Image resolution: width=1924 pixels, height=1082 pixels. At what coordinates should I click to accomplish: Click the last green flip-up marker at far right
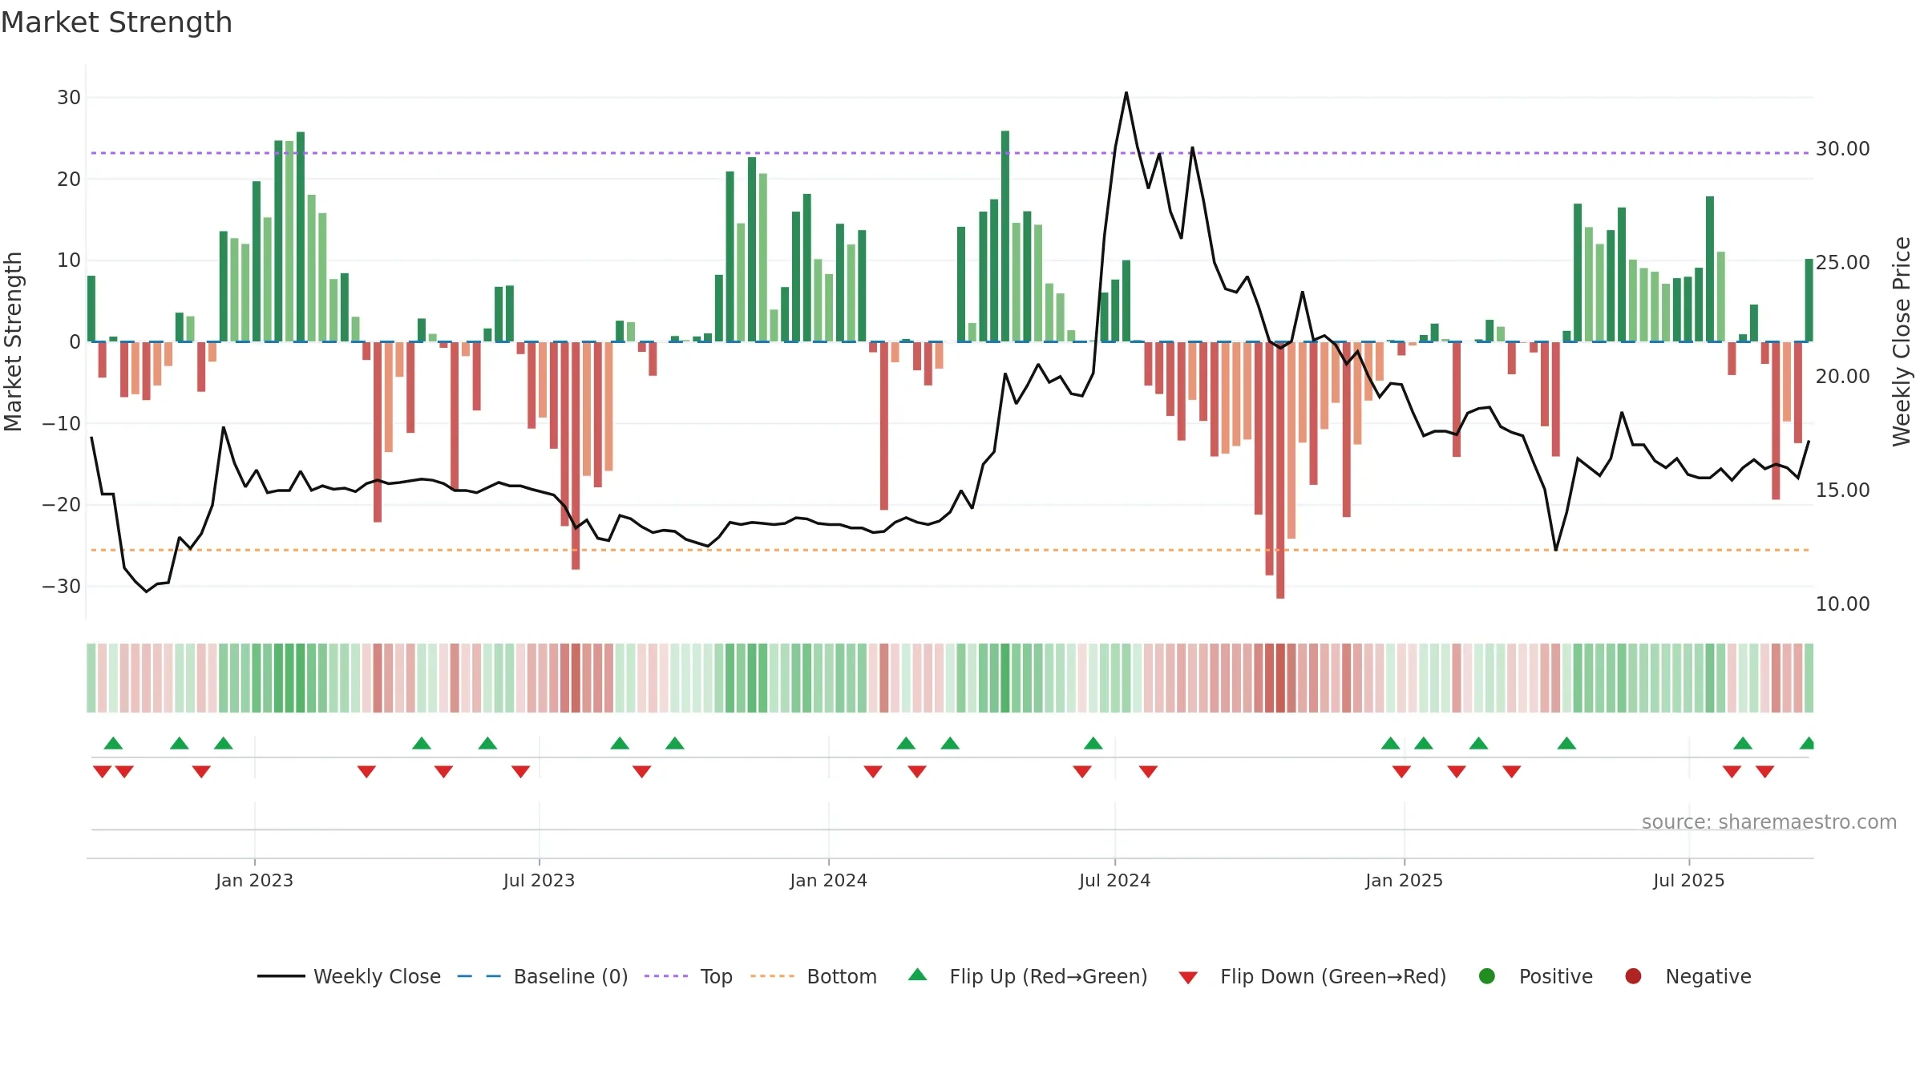(x=1807, y=743)
